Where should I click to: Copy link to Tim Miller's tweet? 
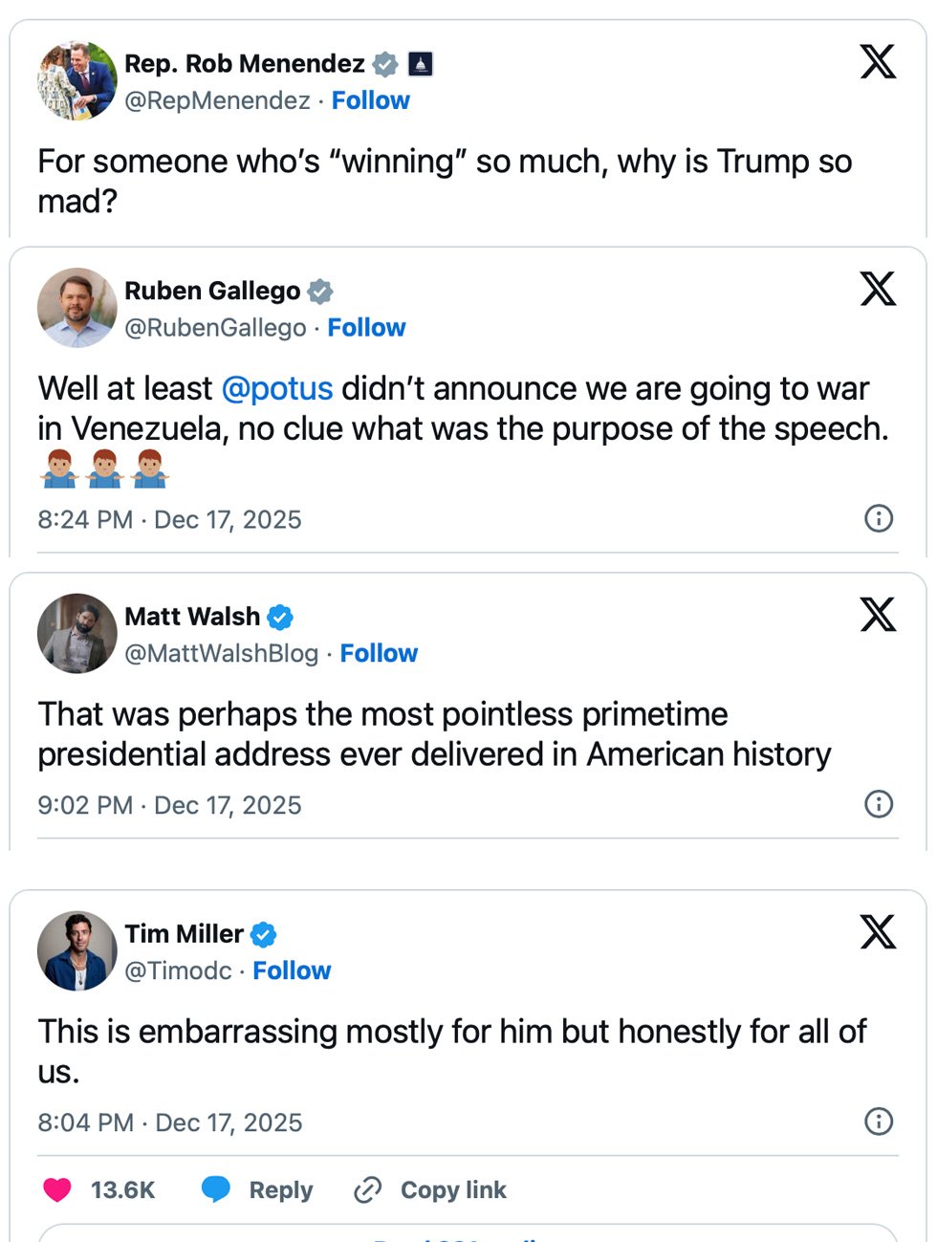(x=430, y=1189)
